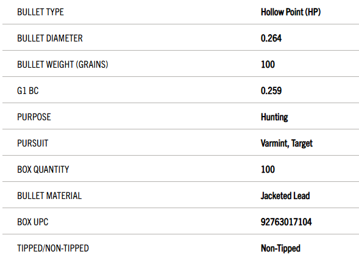Click the PURPOSE label

pyautogui.click(x=34, y=117)
